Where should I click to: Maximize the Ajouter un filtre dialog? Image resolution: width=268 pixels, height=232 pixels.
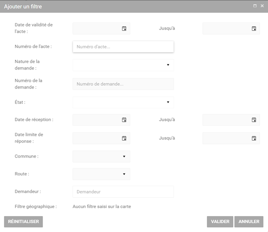(255, 6)
